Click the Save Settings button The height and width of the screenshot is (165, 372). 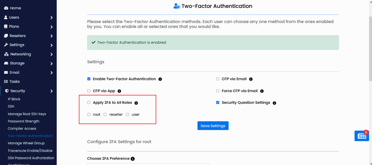pyautogui.click(x=213, y=126)
